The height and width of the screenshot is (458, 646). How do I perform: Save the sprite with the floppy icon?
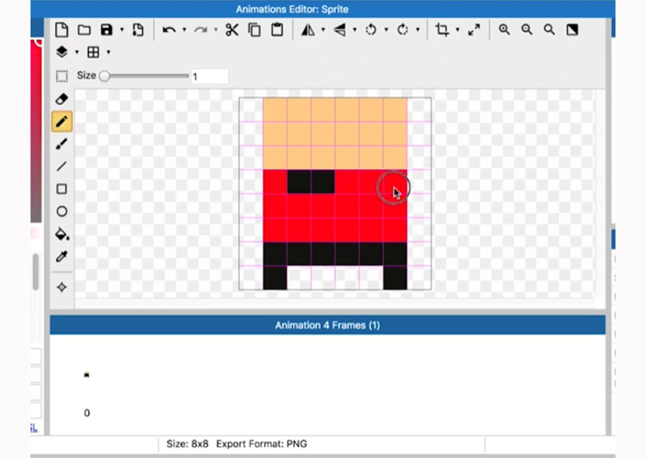coord(107,30)
